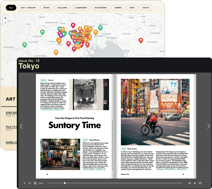Select the orange pin at Chofu
The height and width of the screenshot is (189, 212).
click(59, 41)
